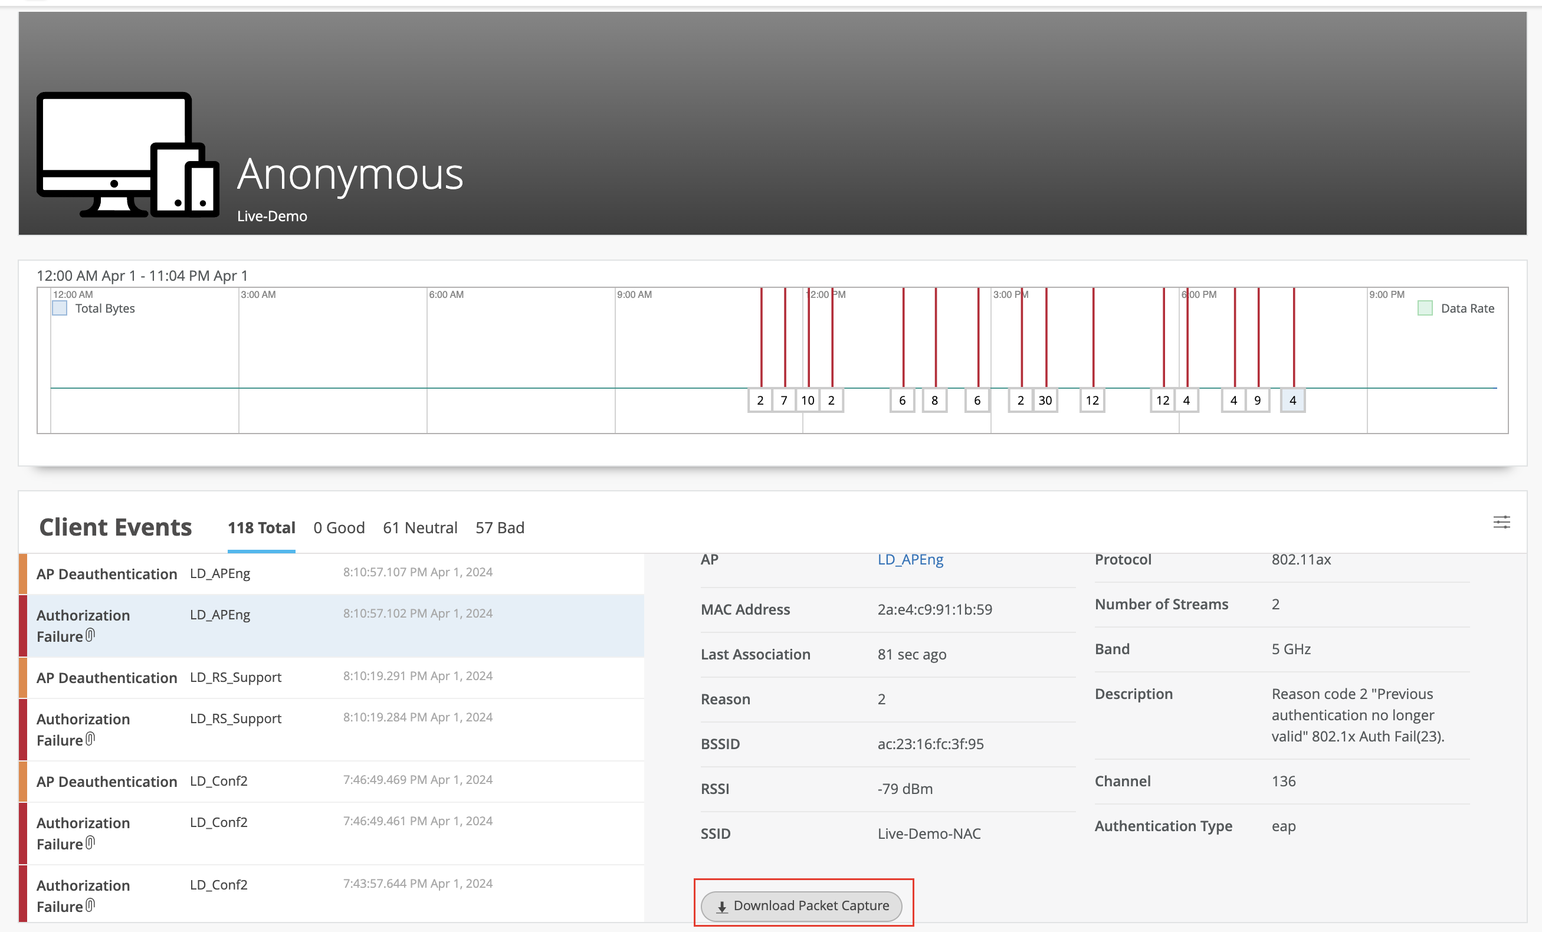The height and width of the screenshot is (932, 1542).
Task: Click the highlighted timeline marker labeled 4
Action: (x=1292, y=401)
